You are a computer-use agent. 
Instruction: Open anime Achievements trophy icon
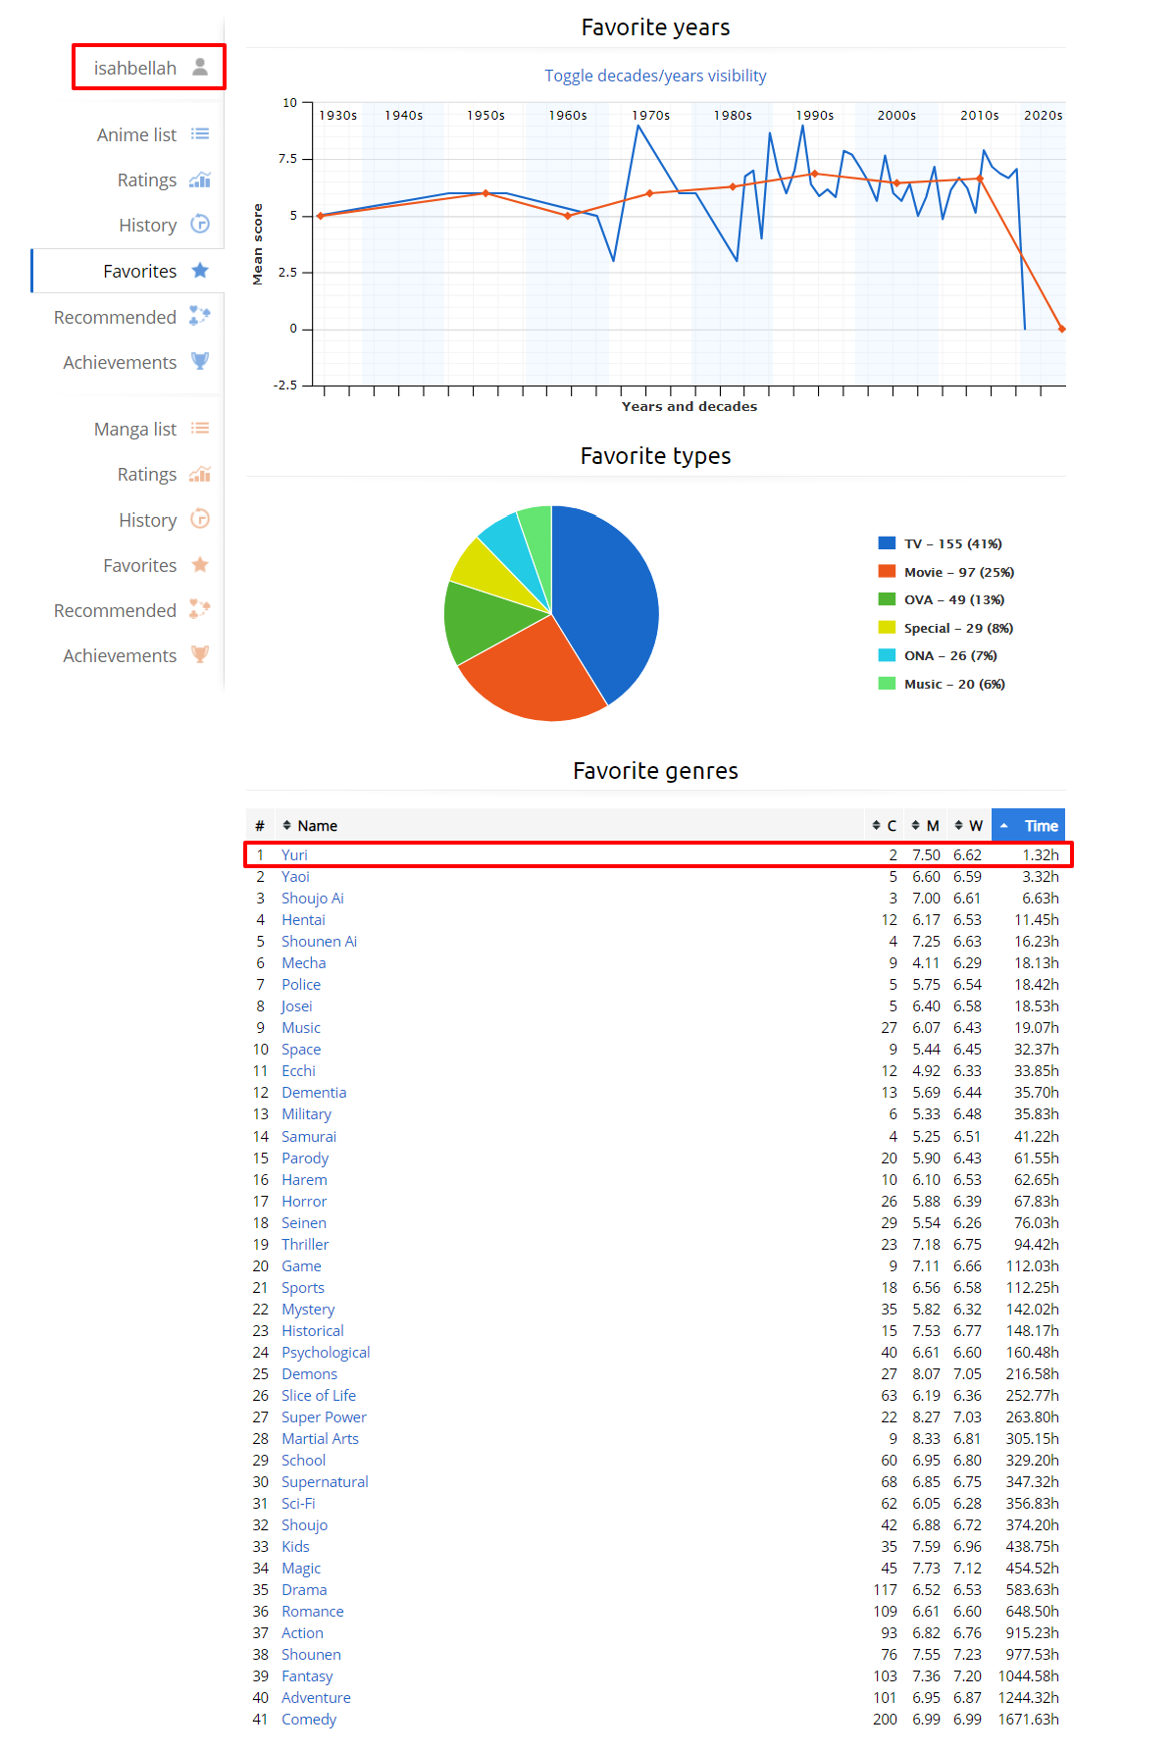click(200, 361)
